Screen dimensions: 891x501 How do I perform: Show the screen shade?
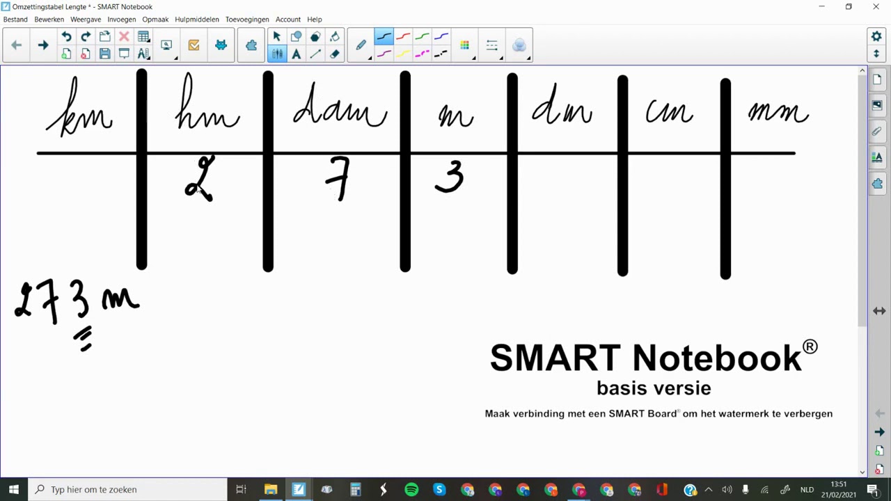click(124, 54)
